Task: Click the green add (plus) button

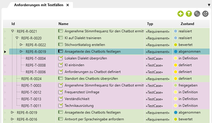Action: pos(180,14)
